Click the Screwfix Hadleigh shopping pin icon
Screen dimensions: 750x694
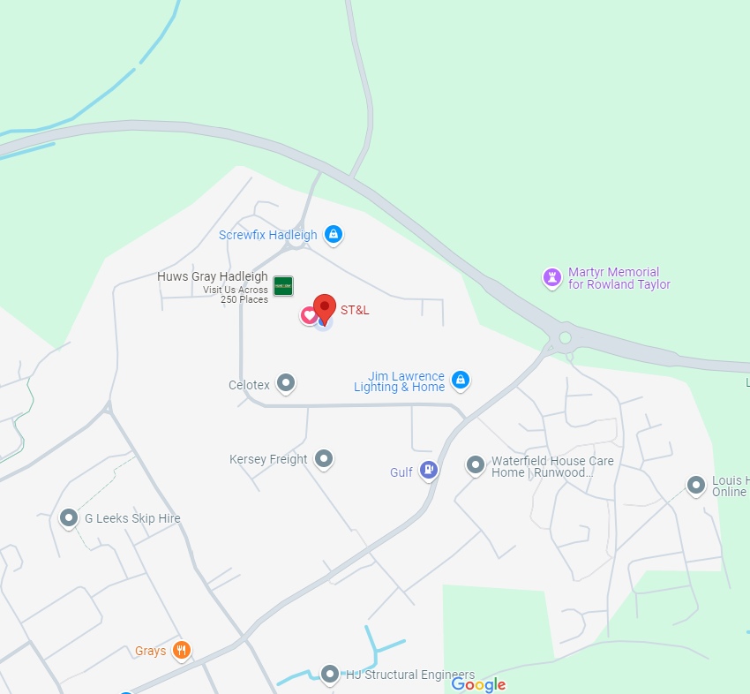(334, 235)
